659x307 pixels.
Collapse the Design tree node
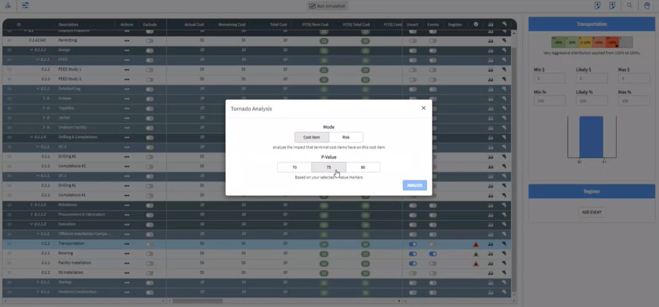tap(31, 50)
